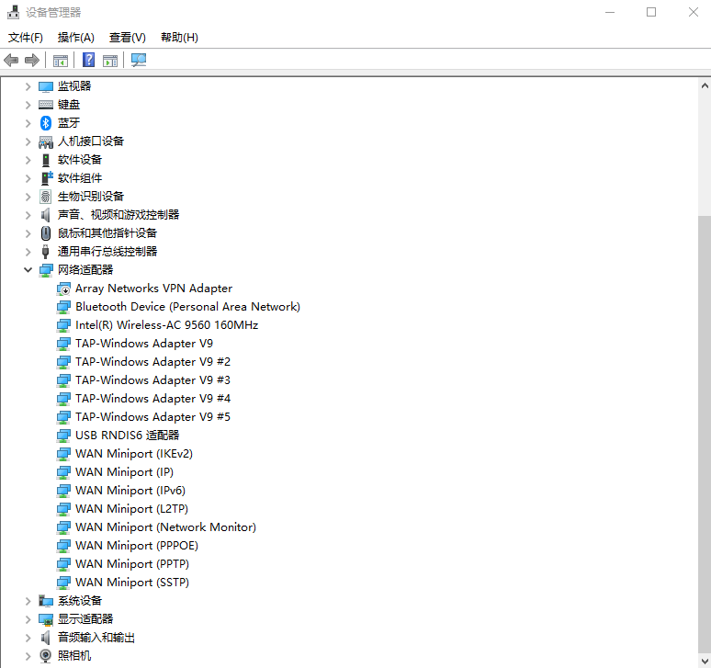Screen dimensions: 711x668
Task: Expand the 显示适配器 tree node
Action: [28, 619]
